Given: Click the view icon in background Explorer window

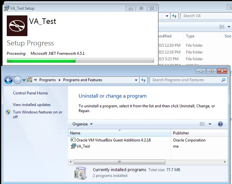Looking at the screenshot, I should [x=222, y=27].
